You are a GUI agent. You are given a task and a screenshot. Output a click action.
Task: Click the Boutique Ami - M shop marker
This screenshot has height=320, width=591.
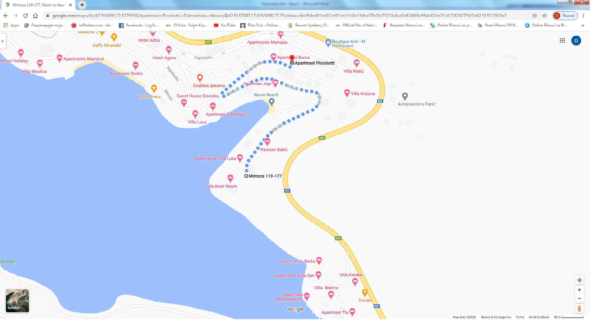pyautogui.click(x=328, y=43)
